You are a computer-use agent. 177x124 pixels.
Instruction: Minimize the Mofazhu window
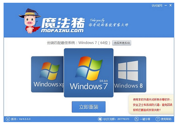(x=166, y=5)
